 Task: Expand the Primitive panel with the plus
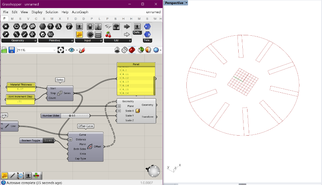click(x=72, y=41)
